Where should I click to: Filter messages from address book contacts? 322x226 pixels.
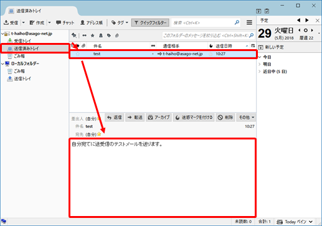(101, 35)
